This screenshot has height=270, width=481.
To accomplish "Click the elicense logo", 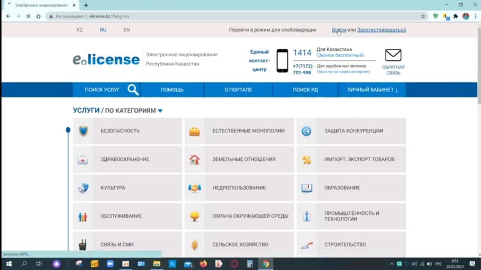I will (x=106, y=59).
